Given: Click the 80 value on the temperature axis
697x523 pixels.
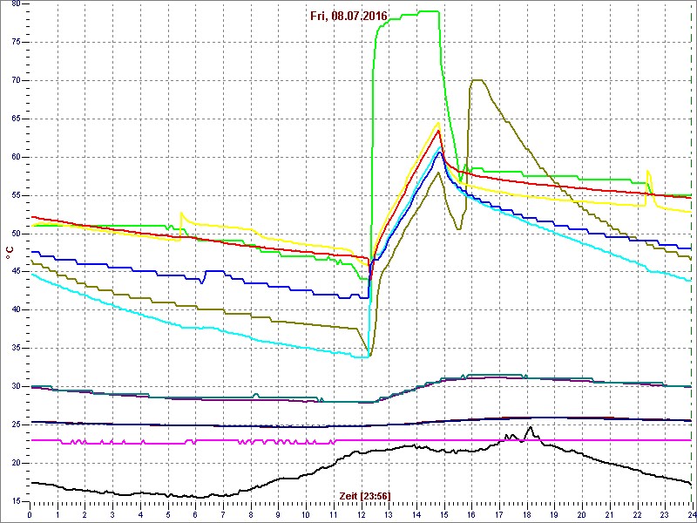Looking at the screenshot, I should 16,4.
